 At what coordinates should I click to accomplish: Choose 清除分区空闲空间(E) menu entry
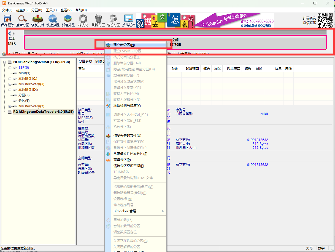pyautogui.click(x=136, y=166)
